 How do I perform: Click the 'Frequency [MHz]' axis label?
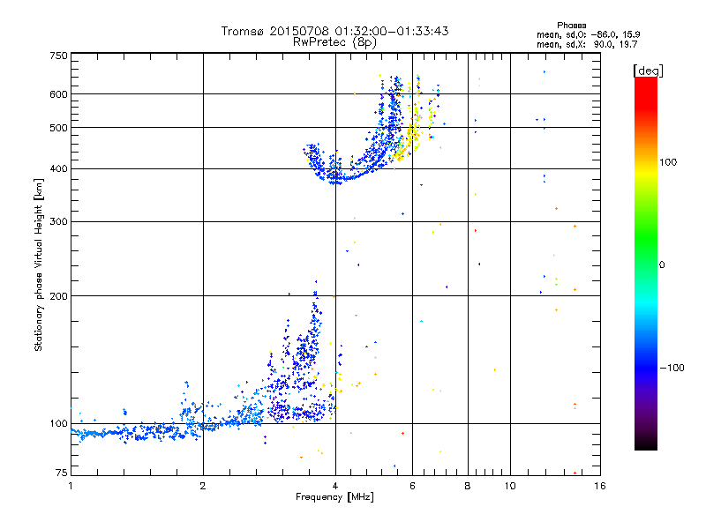pyautogui.click(x=334, y=497)
